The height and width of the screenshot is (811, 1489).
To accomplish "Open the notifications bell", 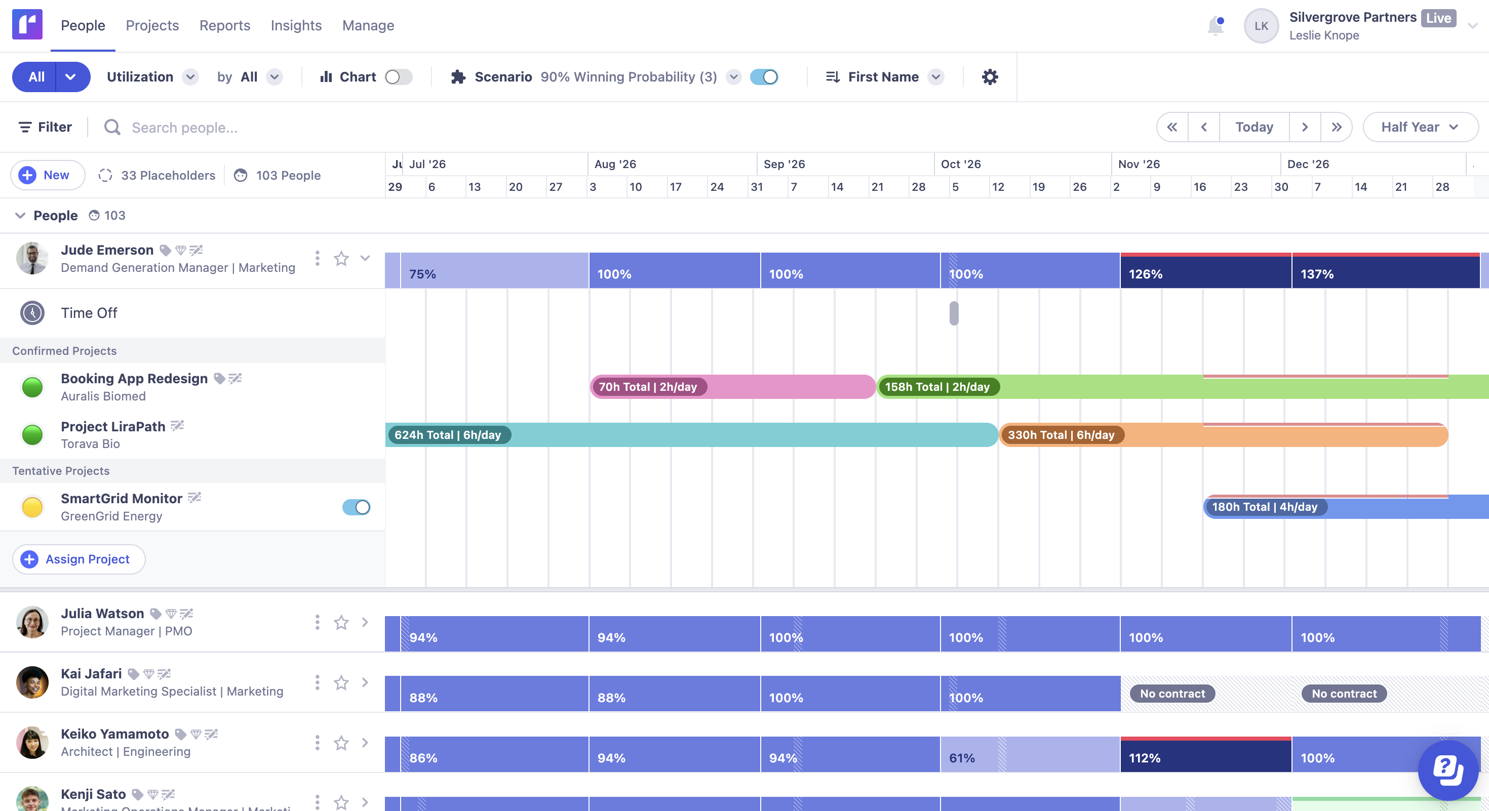I will tap(1215, 26).
